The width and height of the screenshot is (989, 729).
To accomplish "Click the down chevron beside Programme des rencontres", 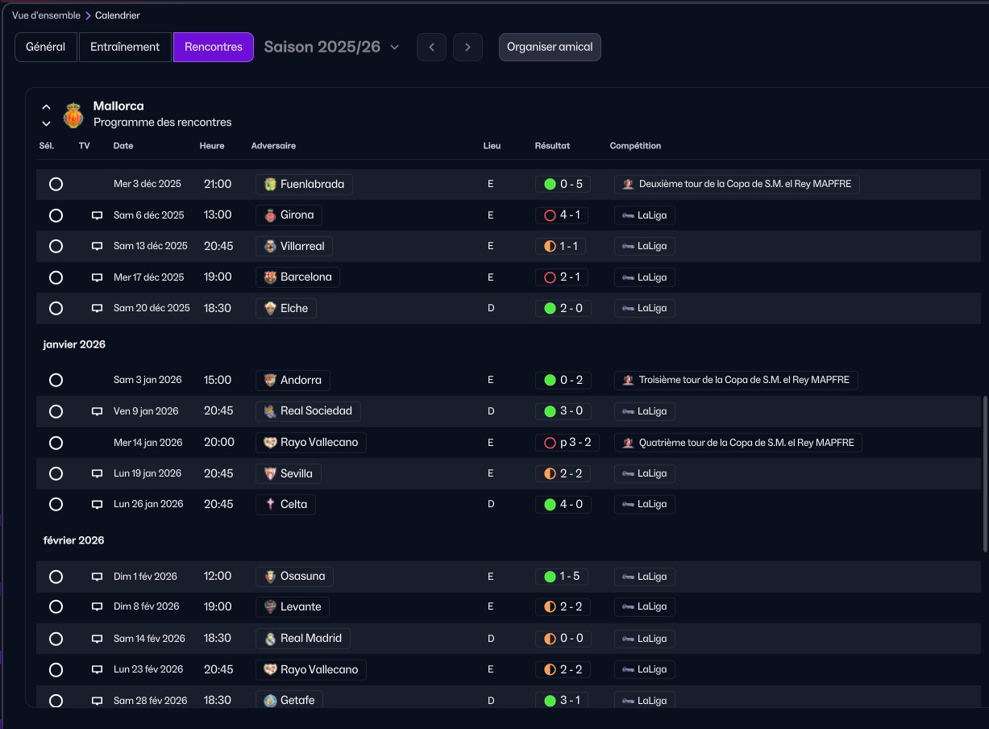I will point(46,123).
